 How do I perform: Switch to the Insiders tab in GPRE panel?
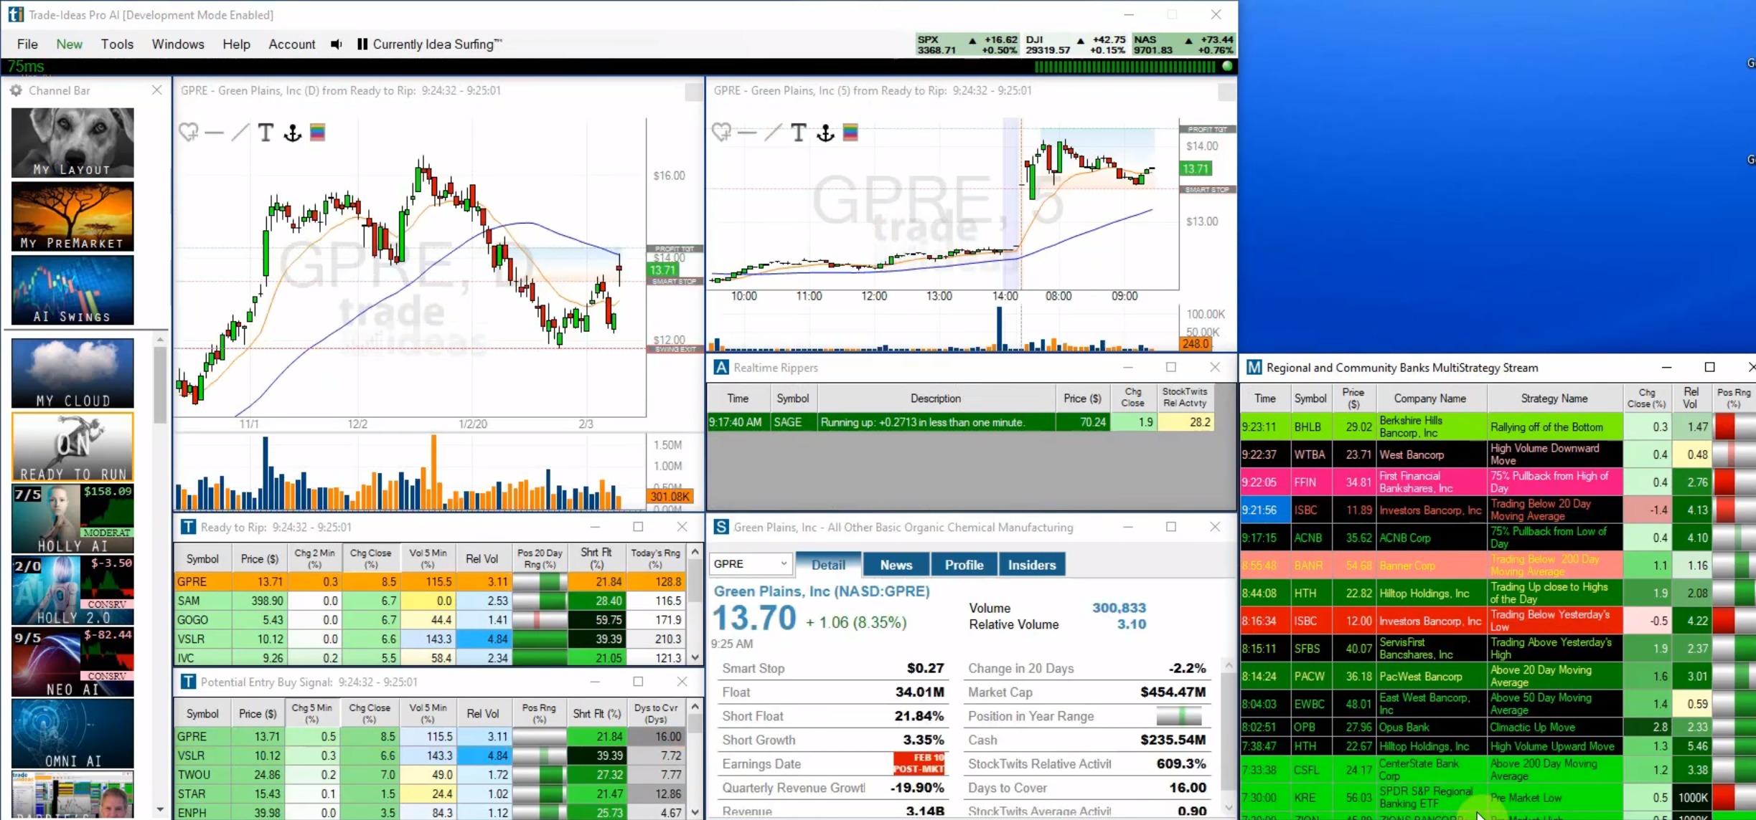coord(1030,565)
